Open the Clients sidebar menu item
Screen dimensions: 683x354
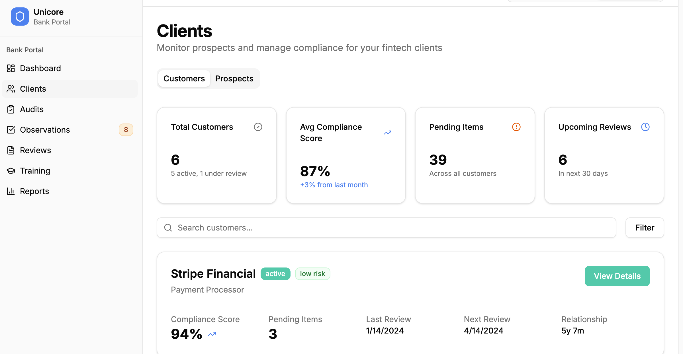[33, 89]
